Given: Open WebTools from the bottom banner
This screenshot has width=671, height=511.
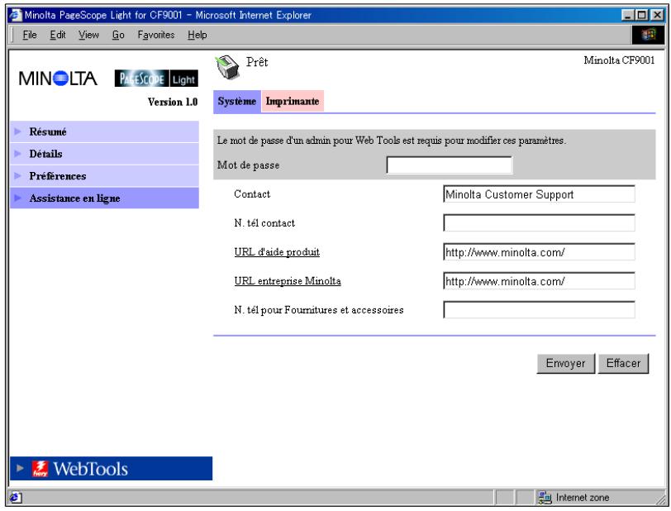Looking at the screenshot, I should point(112,469).
